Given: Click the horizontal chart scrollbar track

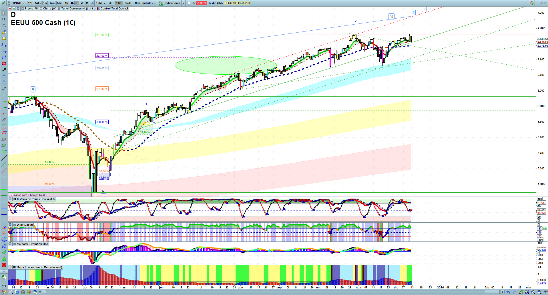Looking at the screenshot, I should [273, 292].
